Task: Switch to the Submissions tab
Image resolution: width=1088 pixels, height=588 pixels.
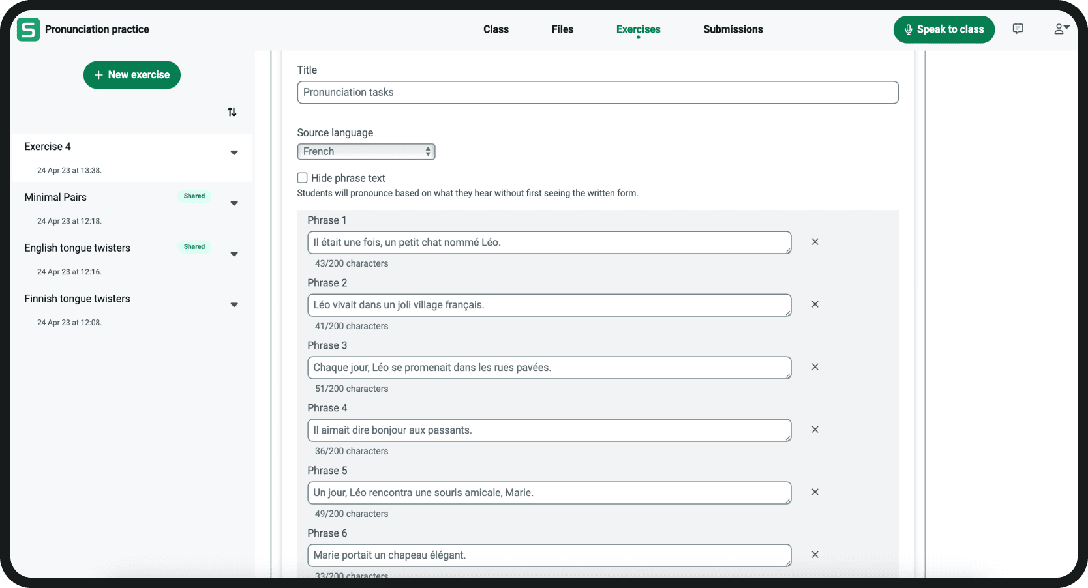Action: (733, 29)
